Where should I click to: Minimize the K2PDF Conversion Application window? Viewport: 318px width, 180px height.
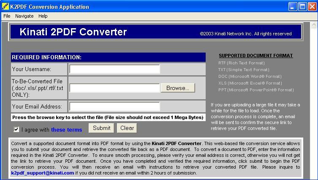(292, 7)
